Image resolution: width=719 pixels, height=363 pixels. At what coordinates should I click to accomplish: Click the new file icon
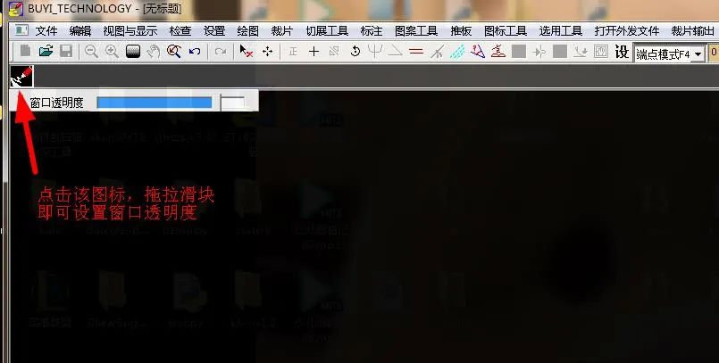point(26,51)
